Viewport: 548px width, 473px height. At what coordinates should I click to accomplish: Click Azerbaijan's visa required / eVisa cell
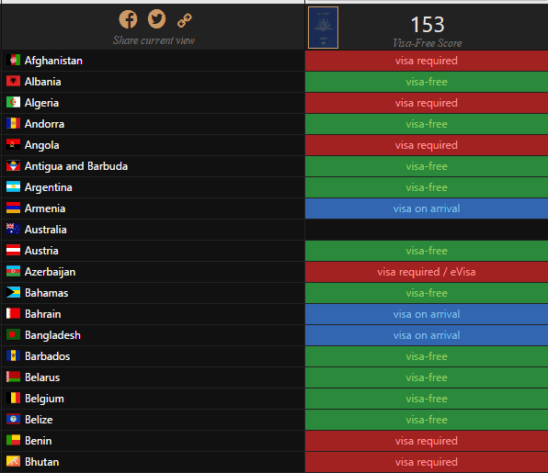427,272
